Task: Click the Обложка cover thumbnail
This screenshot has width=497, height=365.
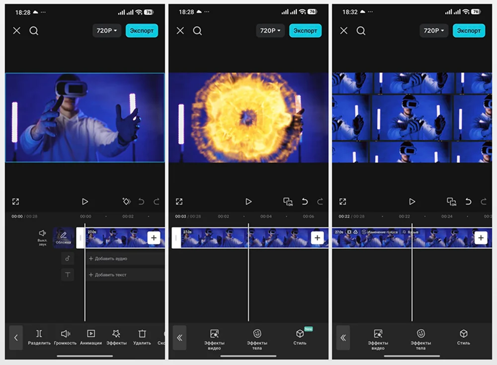Action: point(63,238)
